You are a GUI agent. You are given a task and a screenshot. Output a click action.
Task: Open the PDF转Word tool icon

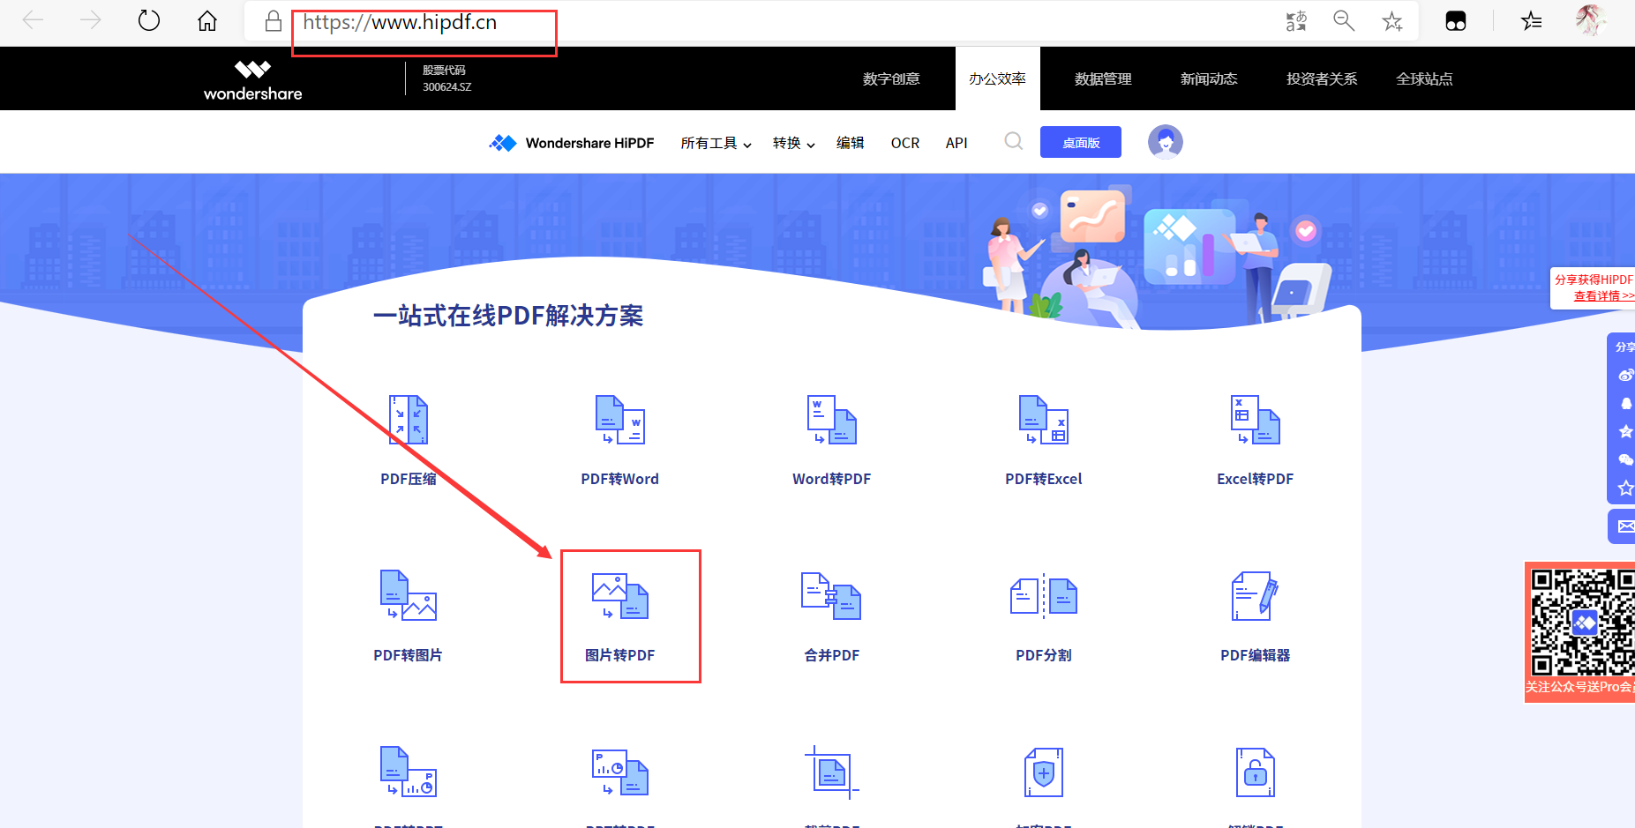619,421
